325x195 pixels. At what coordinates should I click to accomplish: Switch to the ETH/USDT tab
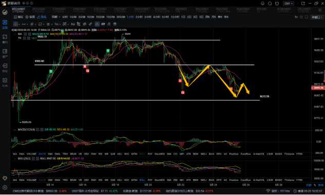pyautogui.click(x=59, y=10)
